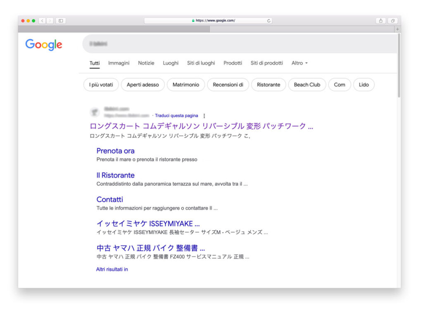Click the Google search input field
This screenshot has width=423, height=317.
[240, 43]
